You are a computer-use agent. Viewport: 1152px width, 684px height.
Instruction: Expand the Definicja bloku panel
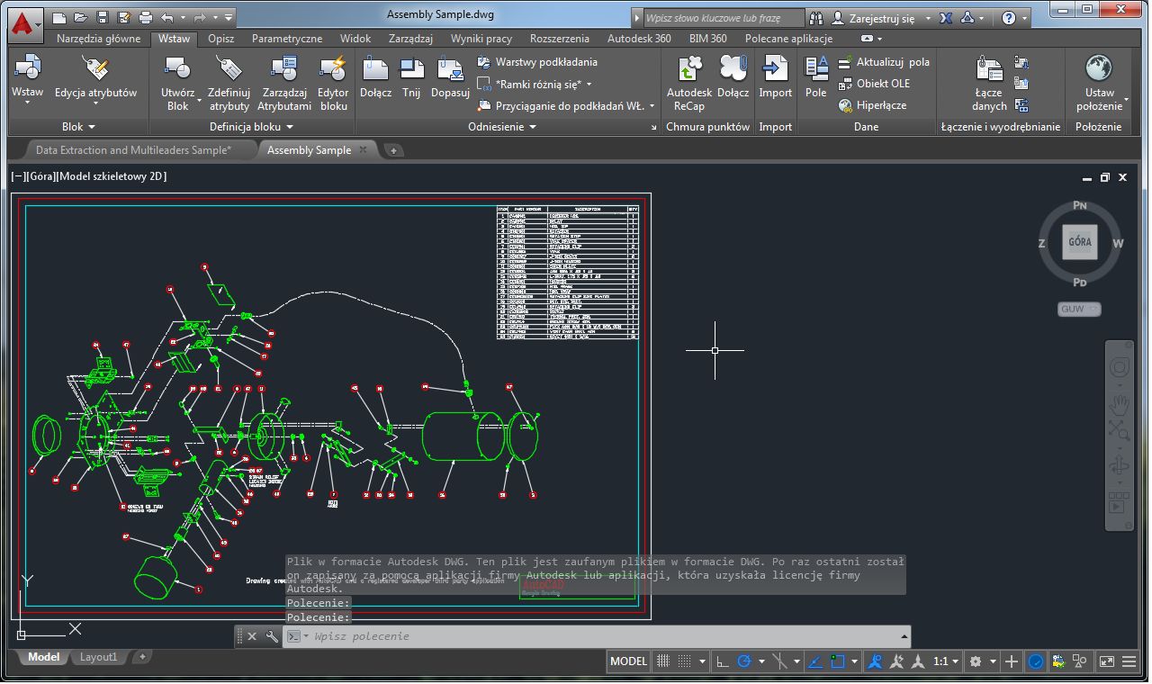(252, 127)
